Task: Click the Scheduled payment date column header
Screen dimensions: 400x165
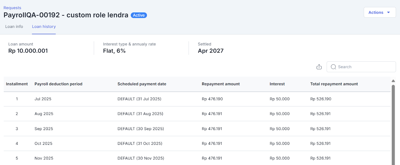Action: [x=142, y=84]
